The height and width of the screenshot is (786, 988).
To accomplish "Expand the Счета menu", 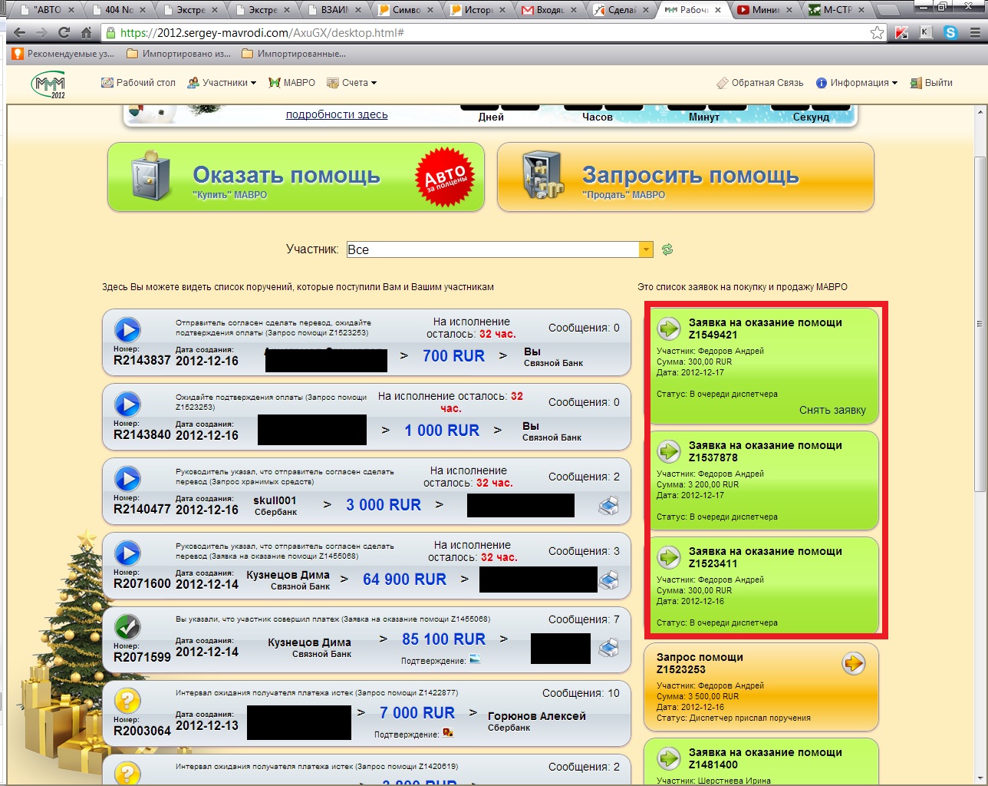I will 352,83.
